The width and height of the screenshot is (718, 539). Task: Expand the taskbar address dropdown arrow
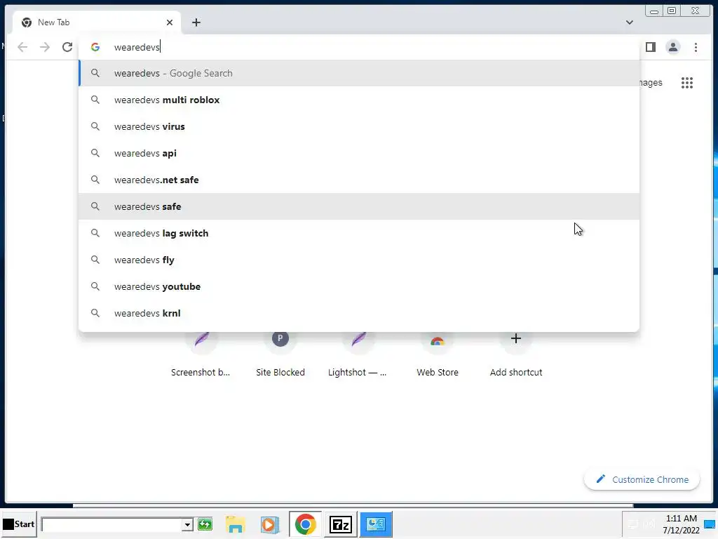[x=187, y=524]
